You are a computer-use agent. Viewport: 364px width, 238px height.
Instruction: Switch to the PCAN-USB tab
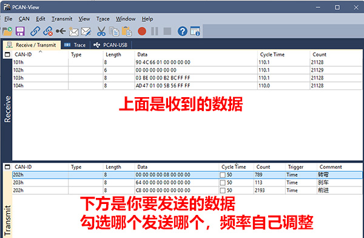pos(110,45)
